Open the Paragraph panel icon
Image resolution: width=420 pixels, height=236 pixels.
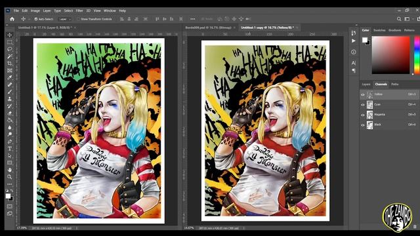pos(354,71)
